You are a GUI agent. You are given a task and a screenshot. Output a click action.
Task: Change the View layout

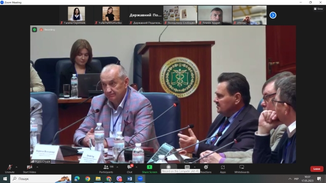(318, 9)
